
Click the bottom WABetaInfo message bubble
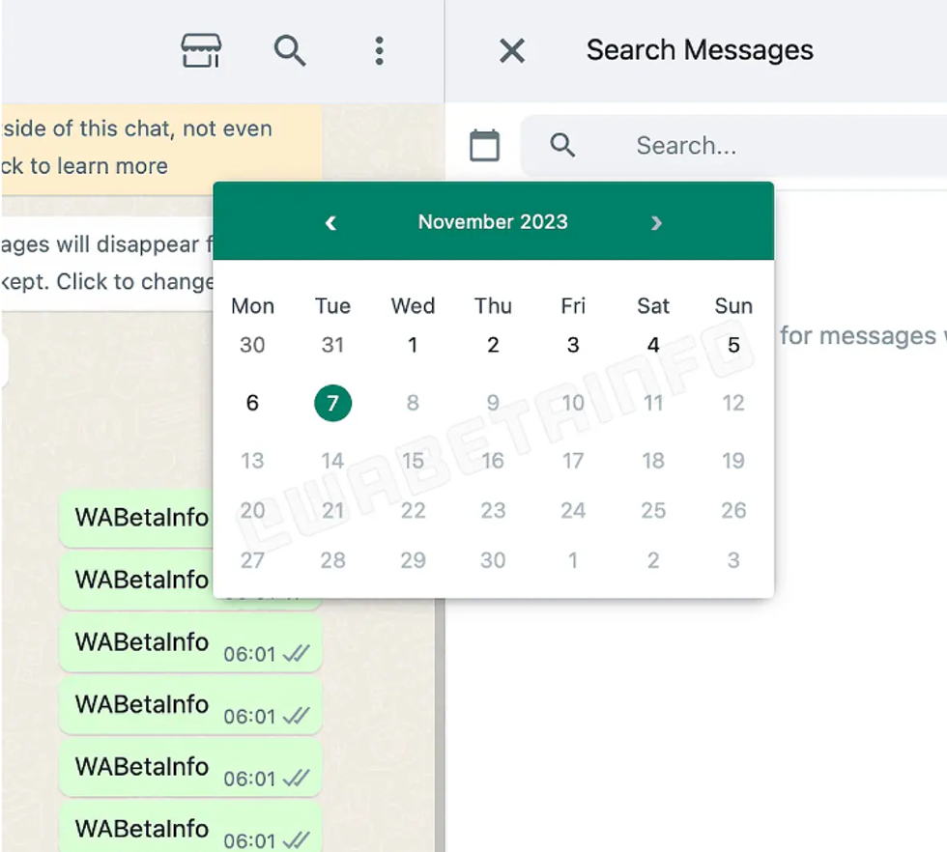(x=189, y=829)
